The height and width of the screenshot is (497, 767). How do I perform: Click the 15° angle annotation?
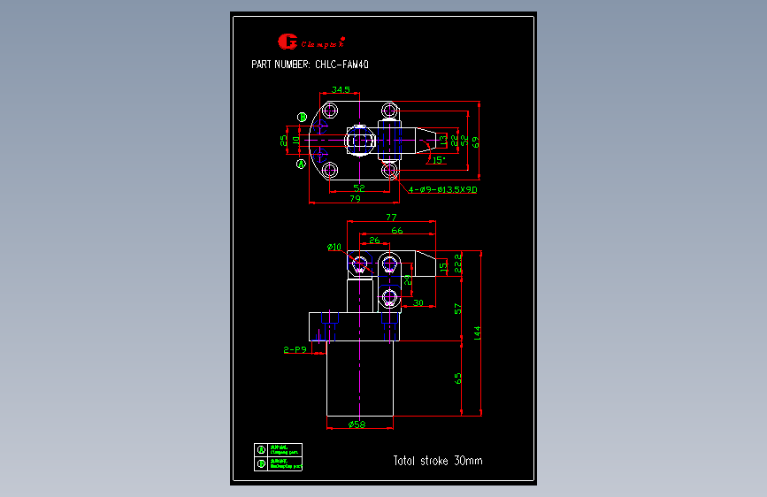439,160
